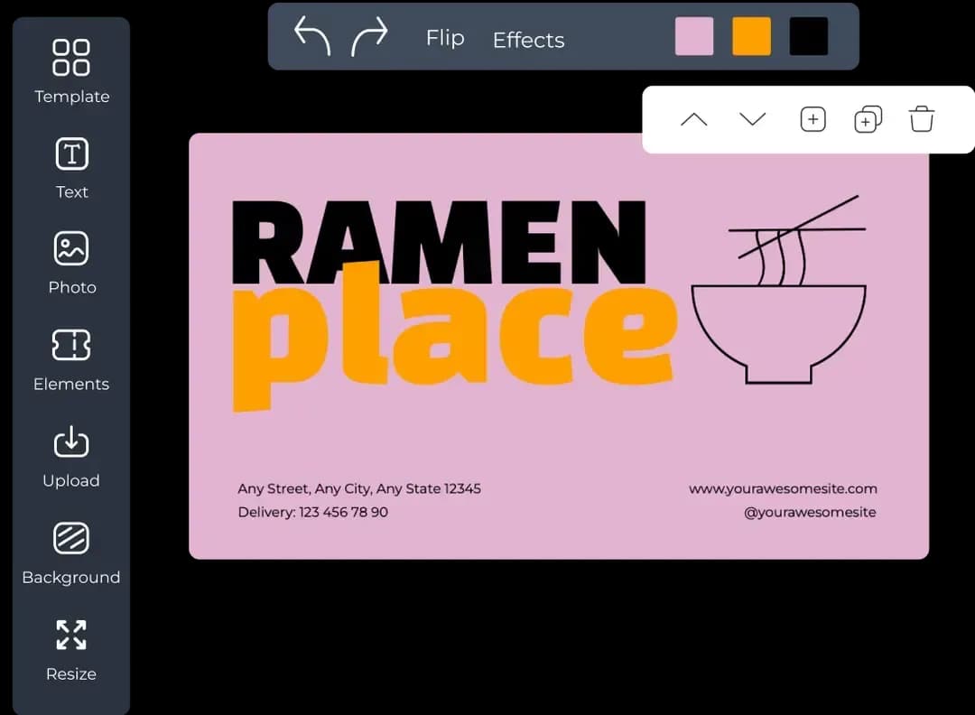Pick the black color swatch
The width and height of the screenshot is (975, 715).
coord(808,36)
